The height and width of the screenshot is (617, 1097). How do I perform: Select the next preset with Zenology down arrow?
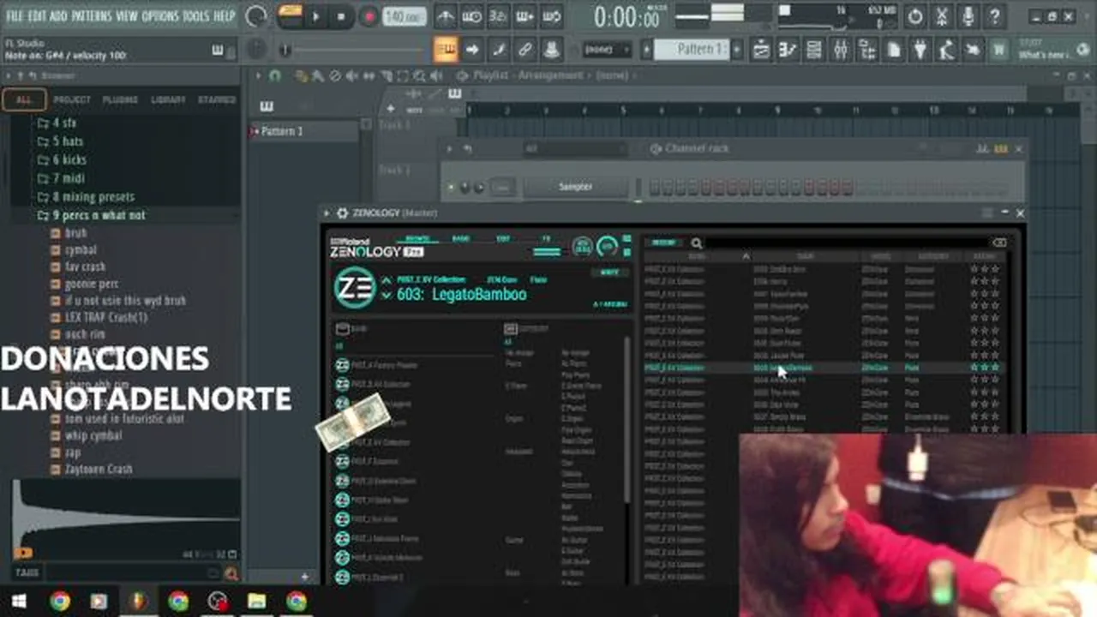pyautogui.click(x=387, y=296)
